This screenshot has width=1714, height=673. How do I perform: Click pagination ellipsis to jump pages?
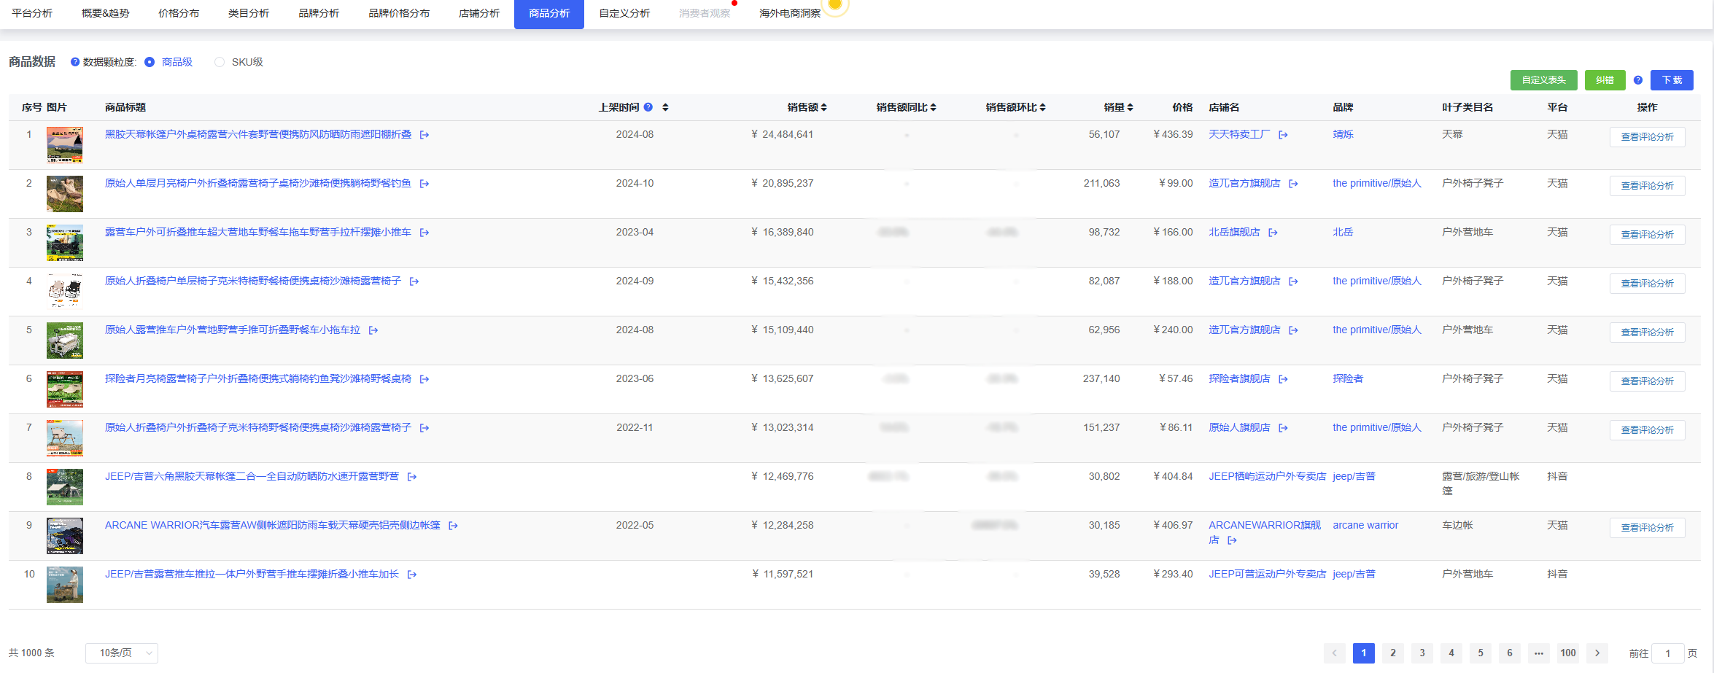pos(1539,653)
